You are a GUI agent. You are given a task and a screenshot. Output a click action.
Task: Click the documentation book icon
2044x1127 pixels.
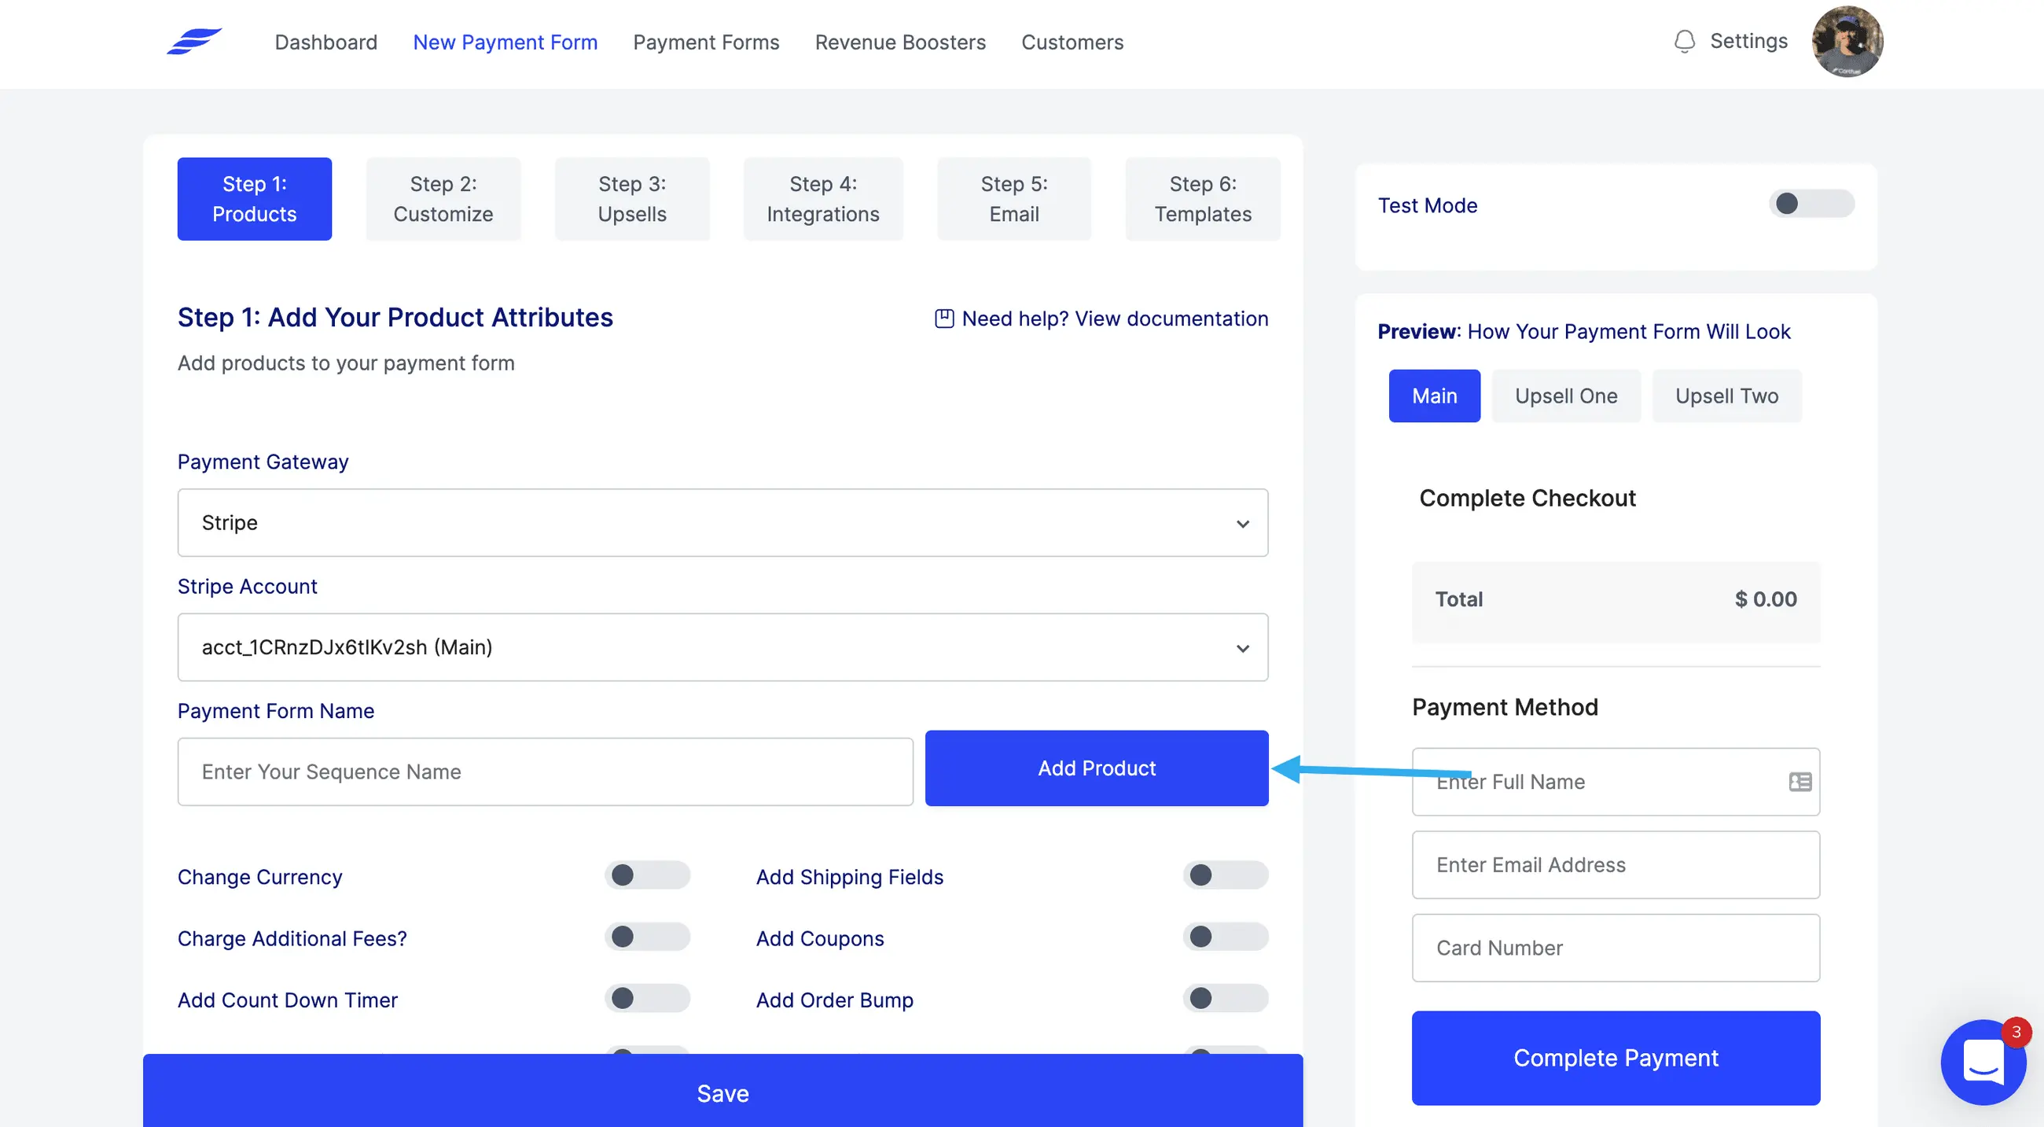click(944, 319)
